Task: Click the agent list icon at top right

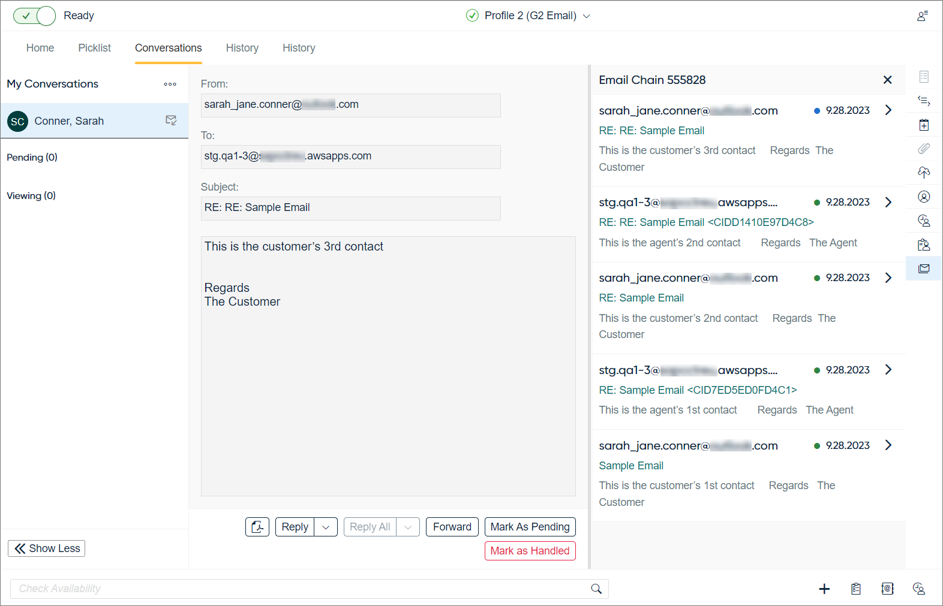Action: (x=923, y=16)
